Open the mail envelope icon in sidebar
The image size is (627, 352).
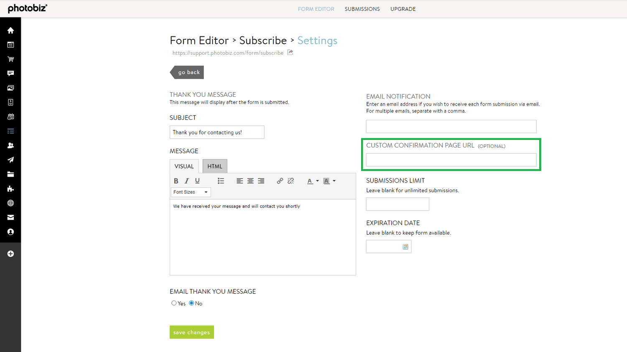pos(10,217)
